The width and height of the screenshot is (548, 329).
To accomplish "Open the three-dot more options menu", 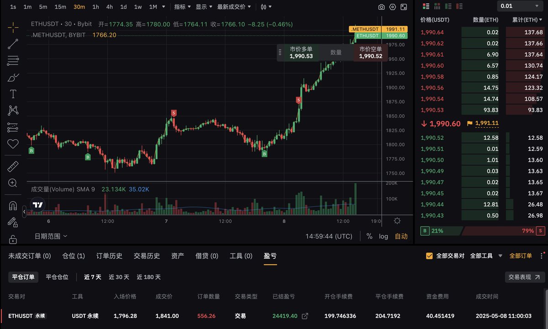I will pos(543,256).
